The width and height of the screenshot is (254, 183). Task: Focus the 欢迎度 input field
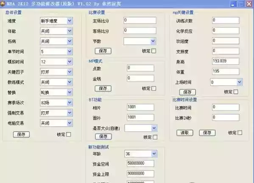pyautogui.click(x=226, y=41)
